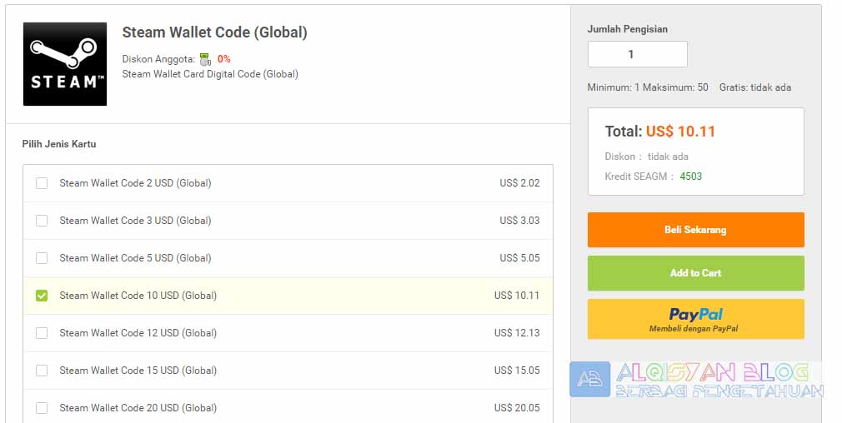Viewport: 842px width, 423px height.
Task: Click the Add to Cart button
Action: tap(695, 273)
